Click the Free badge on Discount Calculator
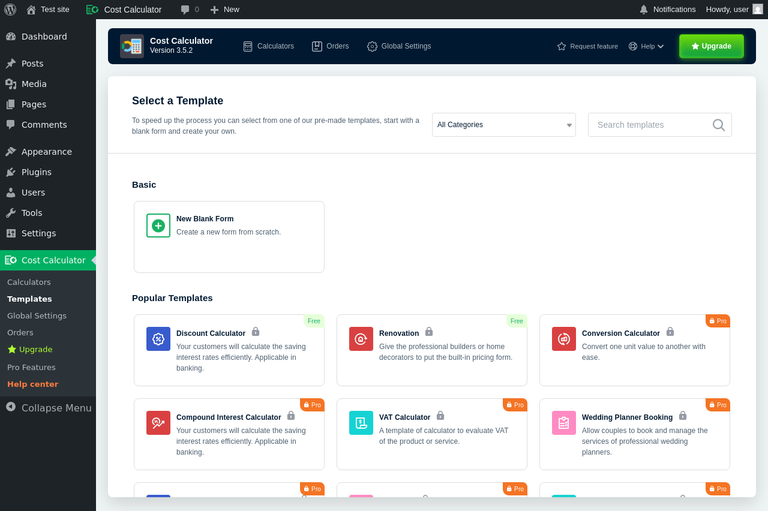Screen dimensions: 768x511 click(314, 321)
